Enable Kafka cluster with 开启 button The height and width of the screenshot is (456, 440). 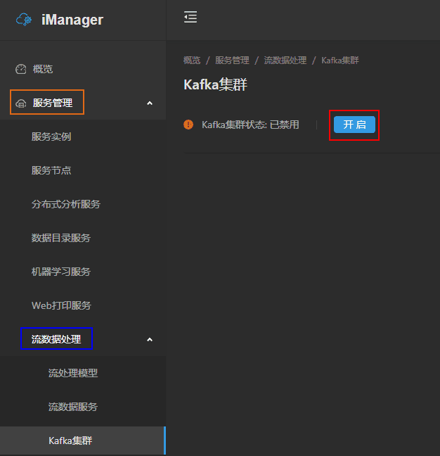[x=354, y=125]
